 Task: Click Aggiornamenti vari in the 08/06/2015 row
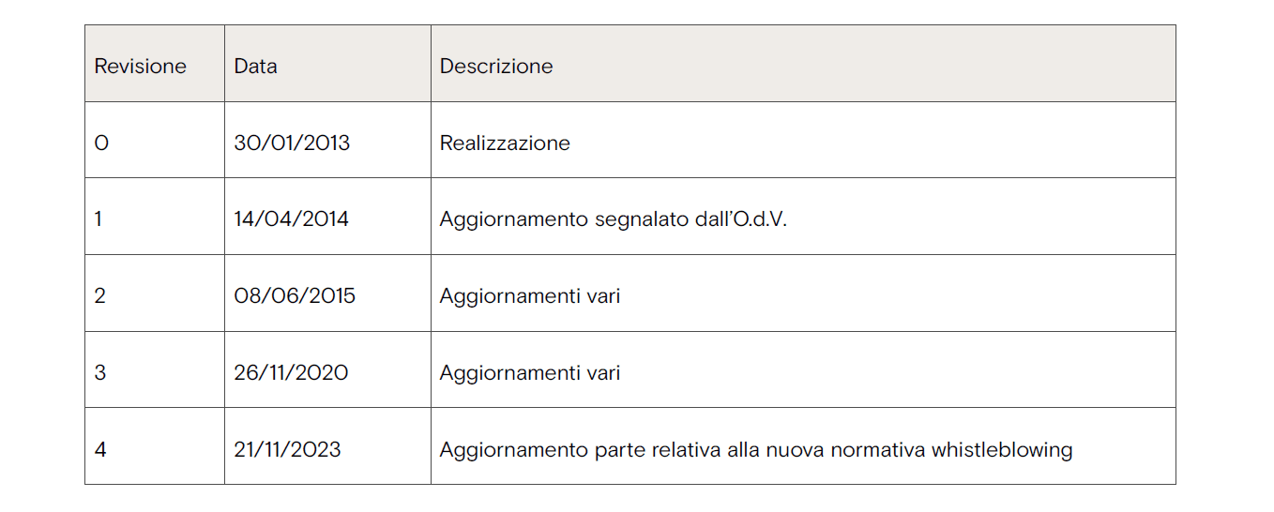(x=530, y=296)
